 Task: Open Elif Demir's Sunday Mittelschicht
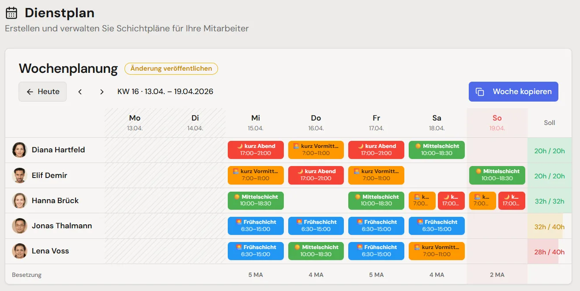(x=497, y=175)
